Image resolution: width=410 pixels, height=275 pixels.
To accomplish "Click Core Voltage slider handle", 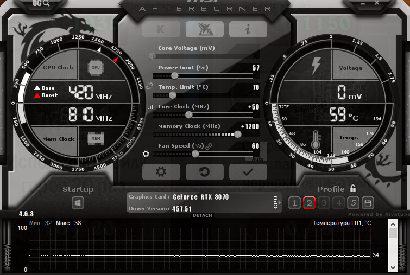I will pyautogui.click(x=153, y=56).
